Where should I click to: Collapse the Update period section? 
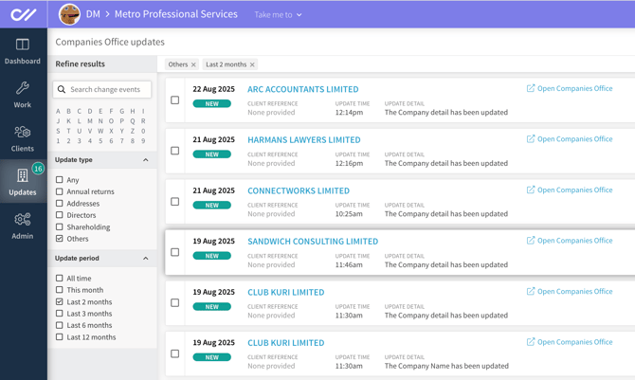pos(146,259)
